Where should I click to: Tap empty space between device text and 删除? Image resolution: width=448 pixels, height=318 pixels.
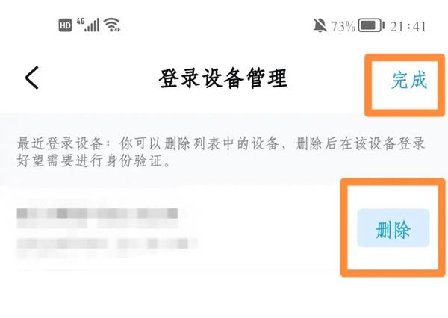coord(269,228)
